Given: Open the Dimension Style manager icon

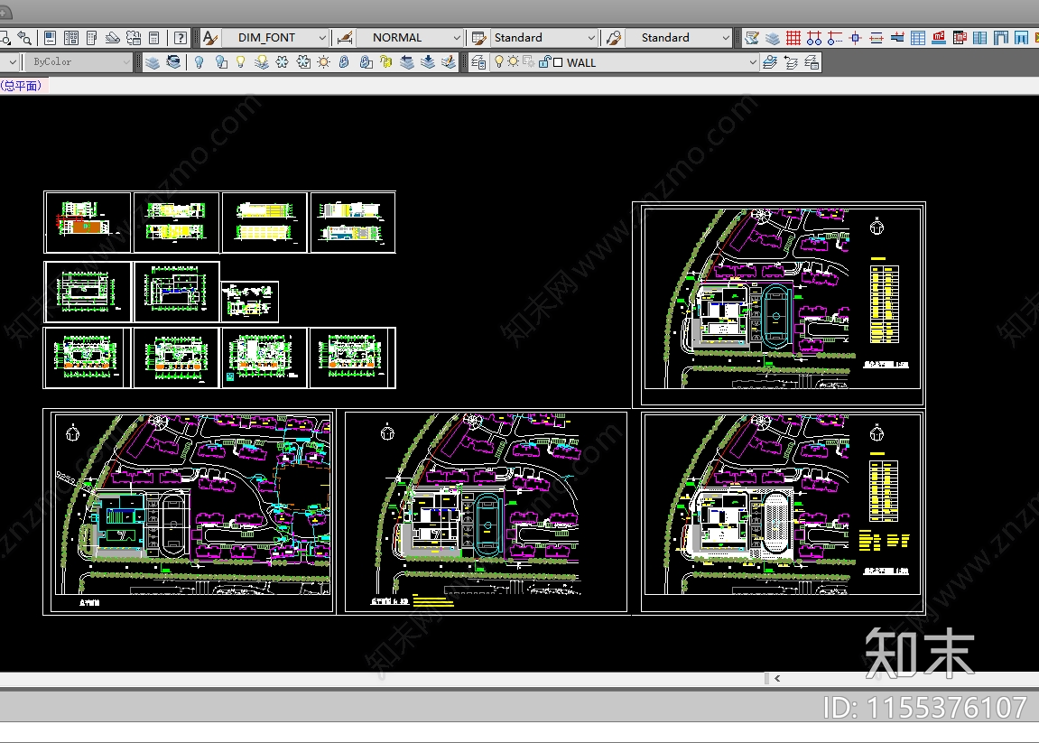Looking at the screenshot, I should pos(345,38).
